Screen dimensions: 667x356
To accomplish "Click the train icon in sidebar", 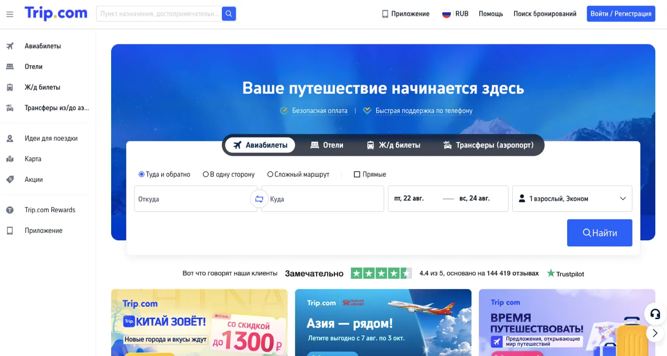I will (10, 87).
